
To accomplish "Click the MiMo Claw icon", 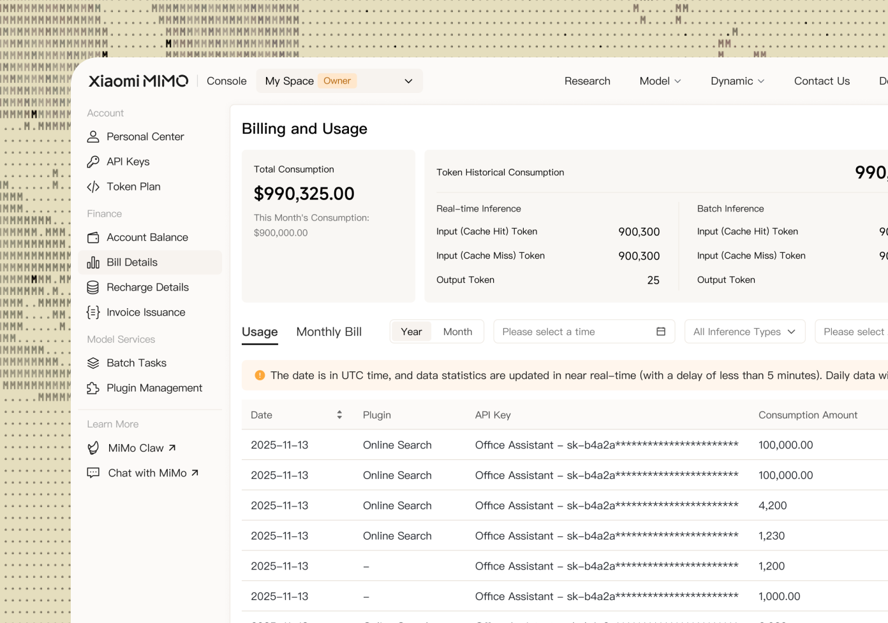I will tap(93, 448).
